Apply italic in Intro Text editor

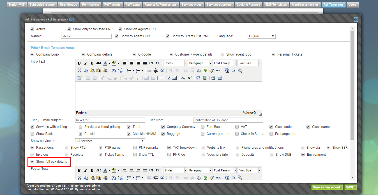point(86,63)
